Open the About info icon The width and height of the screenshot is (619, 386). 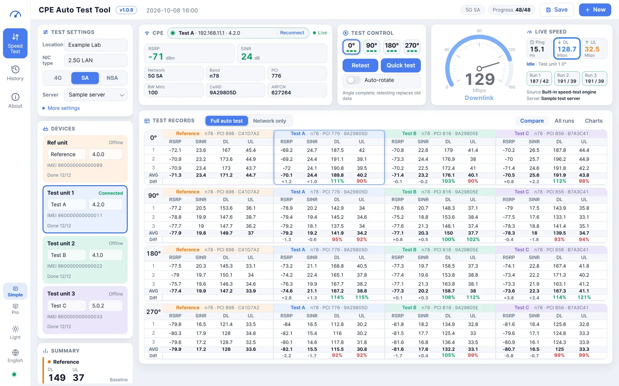[15, 100]
